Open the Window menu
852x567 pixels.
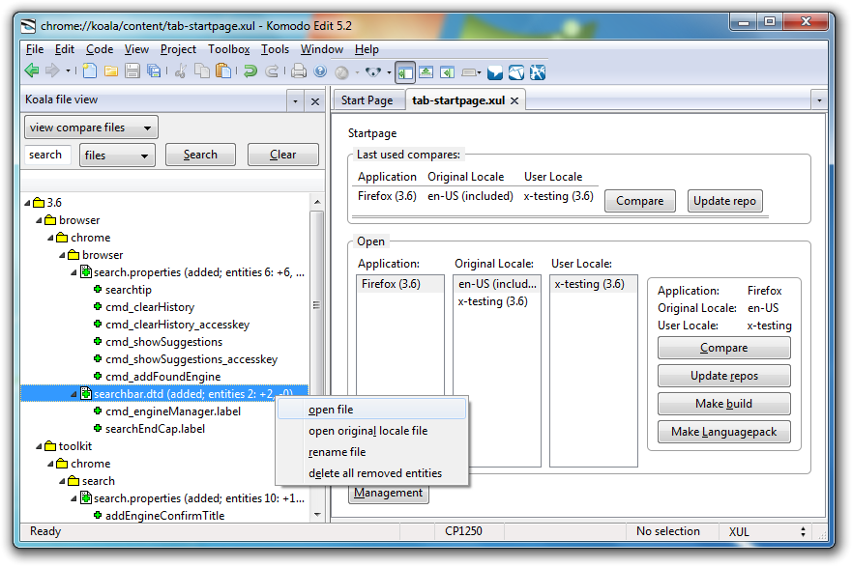coord(322,49)
